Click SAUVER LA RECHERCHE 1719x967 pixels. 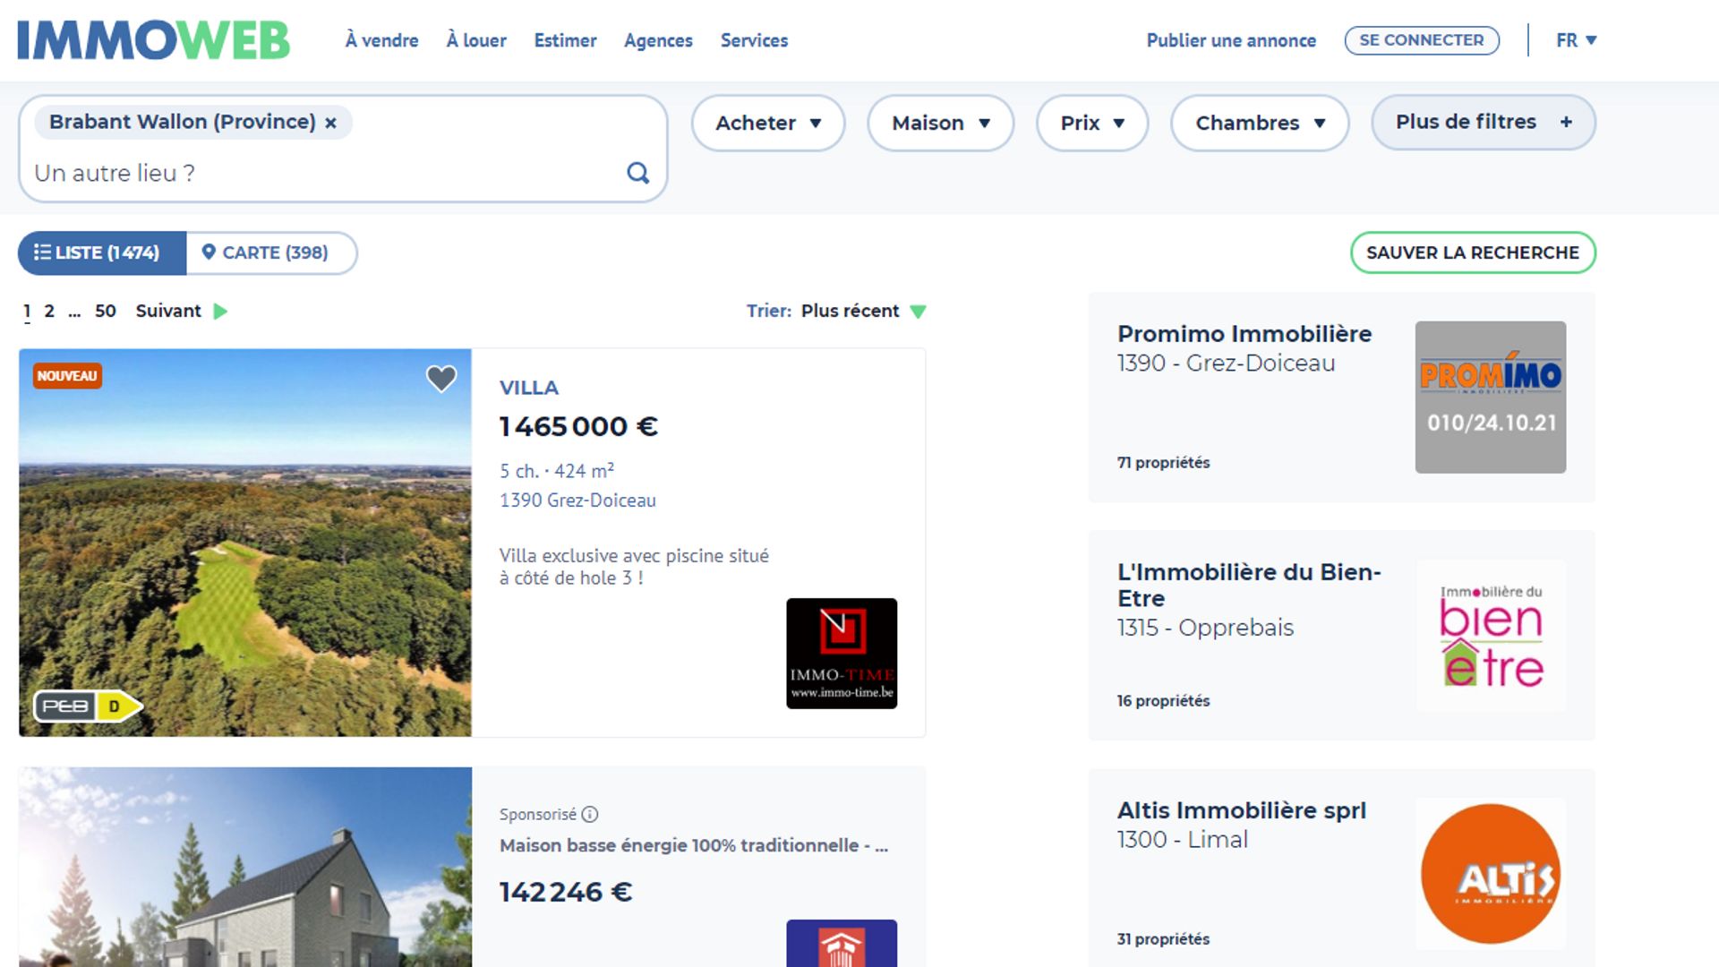(1473, 252)
